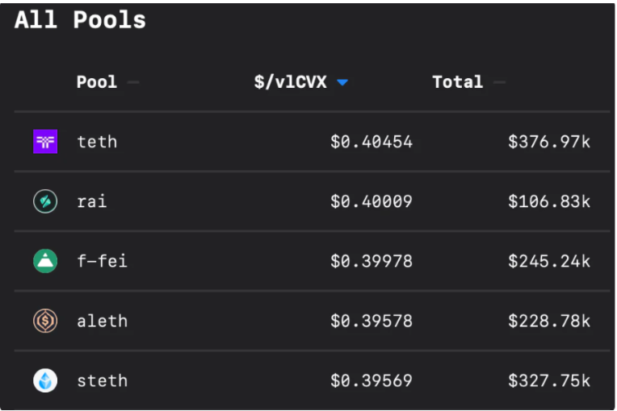Sort by the Pool column dash indicator
The height and width of the screenshot is (411, 617).
pyautogui.click(x=133, y=82)
